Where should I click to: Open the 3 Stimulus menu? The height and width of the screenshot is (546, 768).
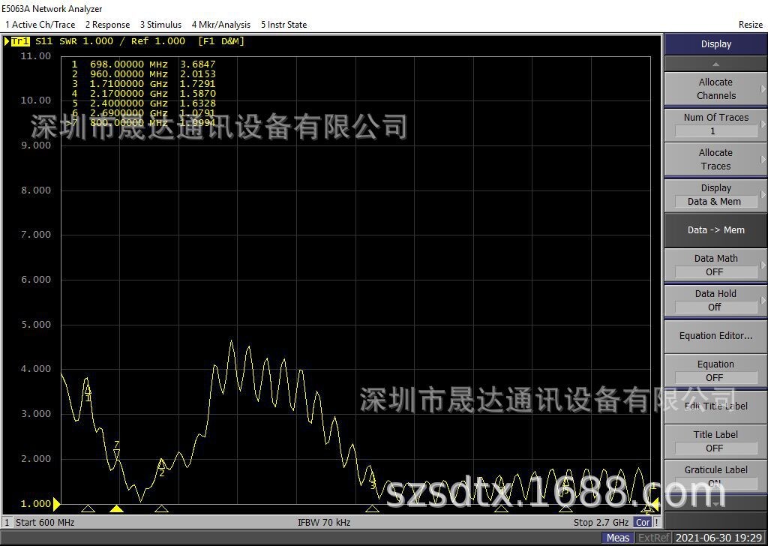pyautogui.click(x=160, y=25)
